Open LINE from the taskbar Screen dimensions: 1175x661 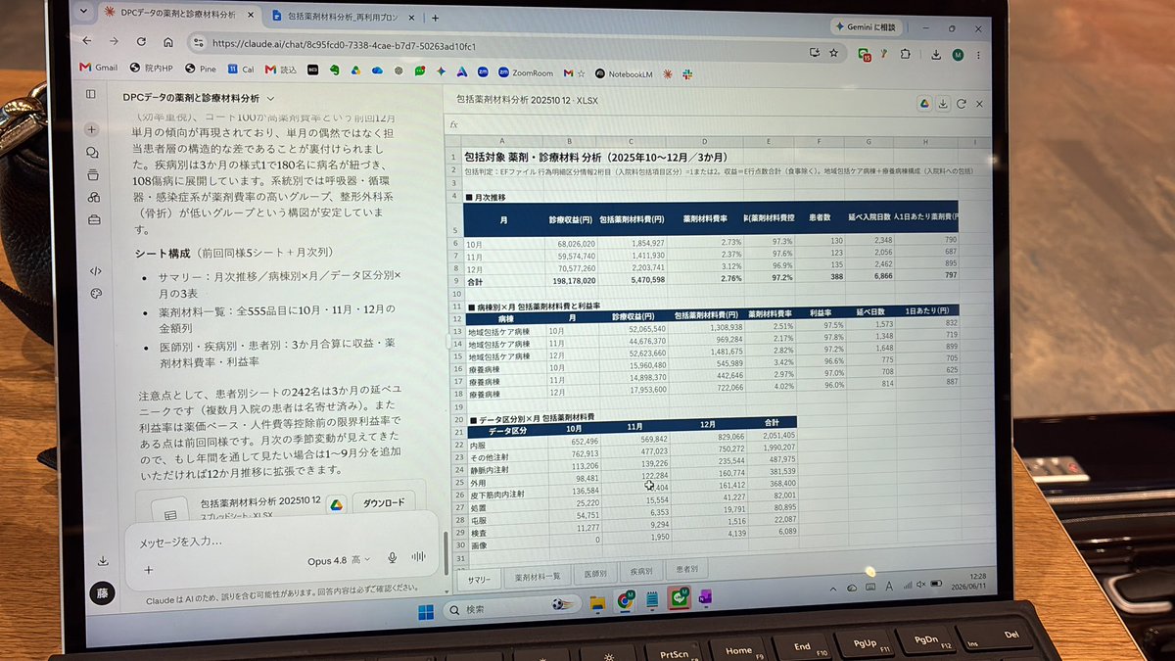pos(679,597)
